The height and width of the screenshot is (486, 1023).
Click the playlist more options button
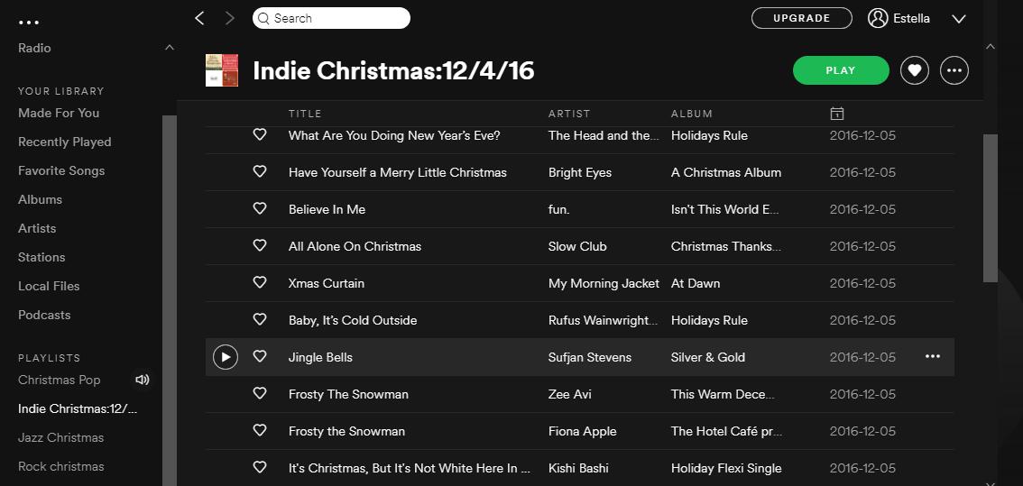pos(954,70)
